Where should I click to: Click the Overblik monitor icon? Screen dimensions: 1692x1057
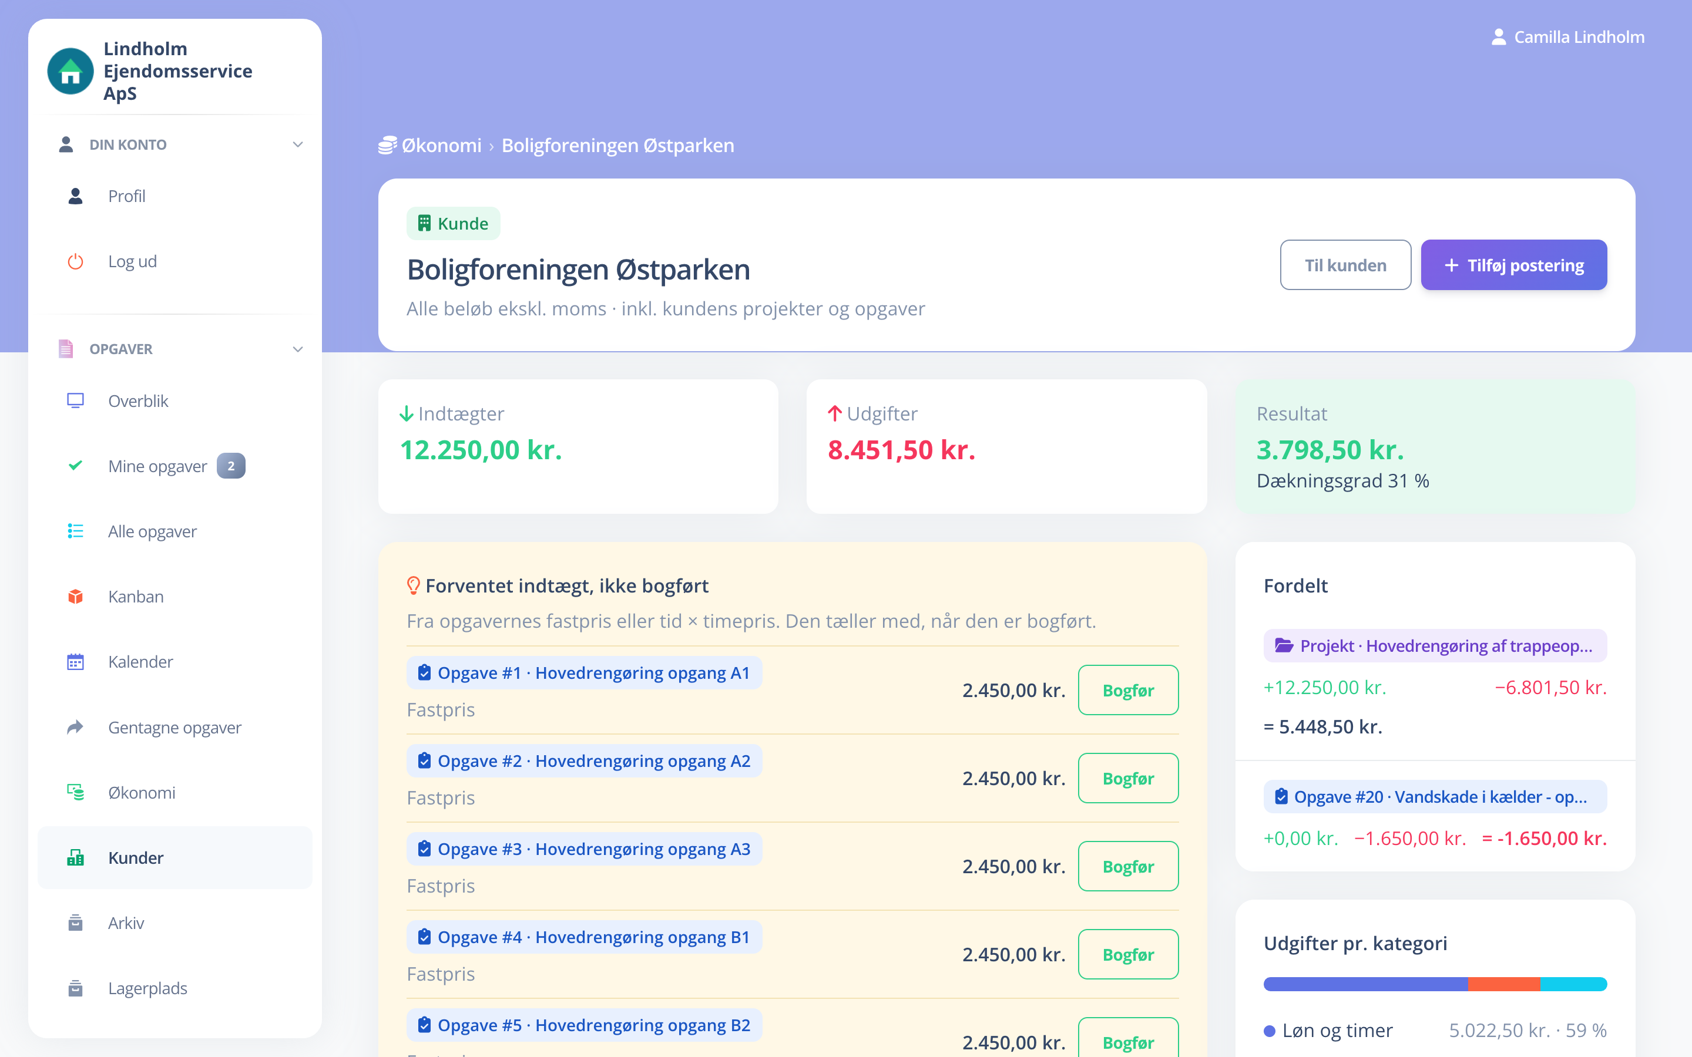(x=76, y=400)
